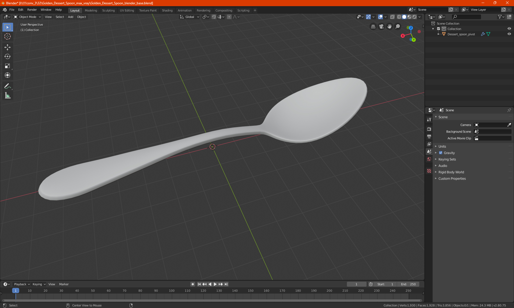Screen dimensions: 514x308
Task: Select the Annotate pencil tool
Action: click(7, 86)
